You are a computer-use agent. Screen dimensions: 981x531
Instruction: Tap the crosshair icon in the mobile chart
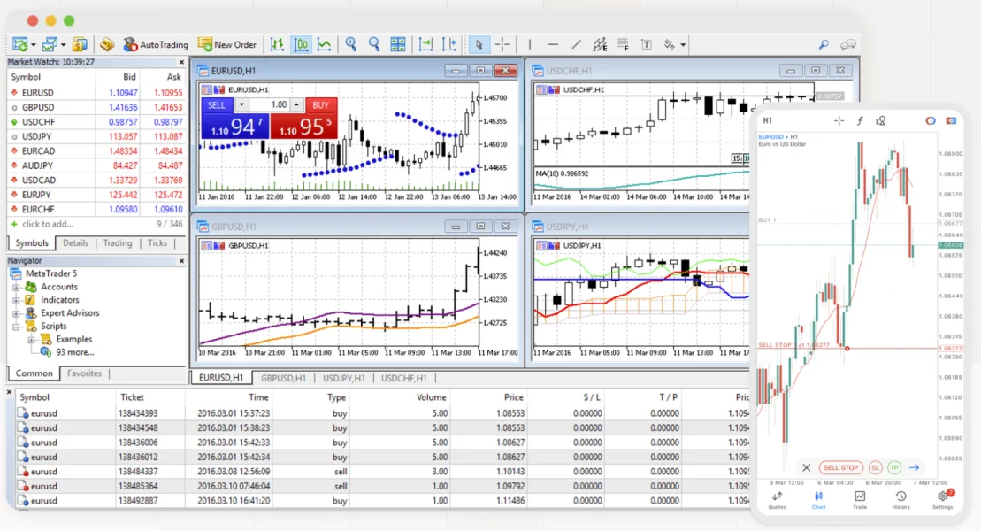[x=839, y=121]
